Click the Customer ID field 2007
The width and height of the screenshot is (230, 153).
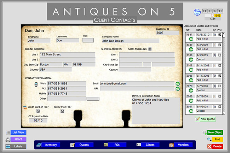167,33
